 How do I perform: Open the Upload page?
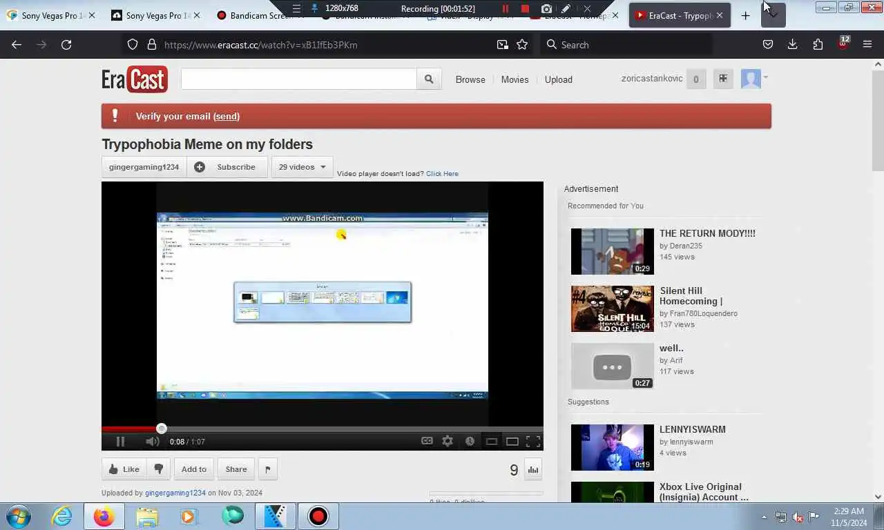pos(558,79)
